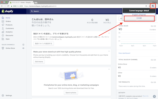Click the TOP PRODUCTS heading
158x99 pixels.
[x=124, y=82]
